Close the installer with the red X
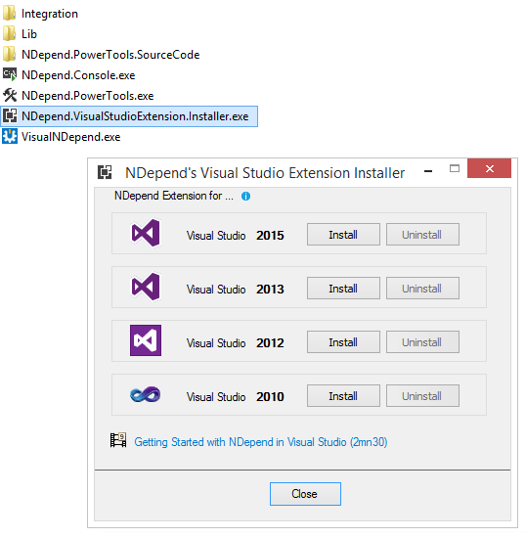This screenshot has width=526, height=538. point(489,168)
